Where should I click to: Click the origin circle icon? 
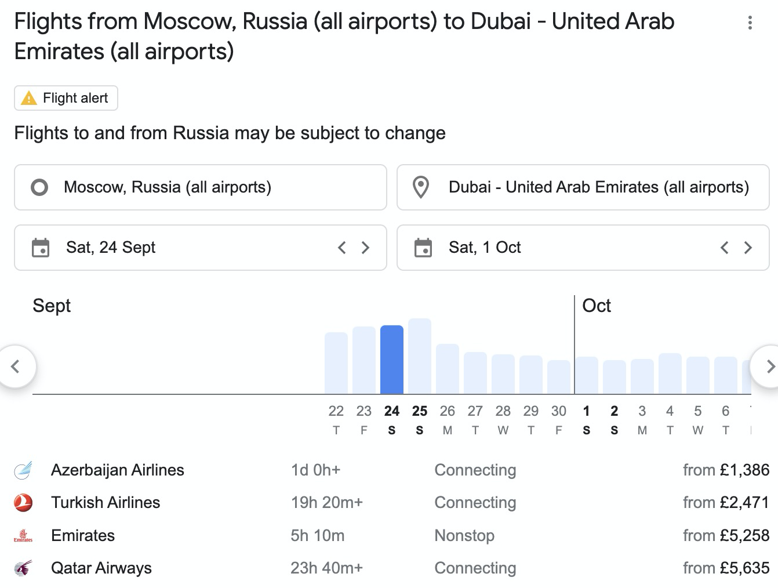(39, 187)
